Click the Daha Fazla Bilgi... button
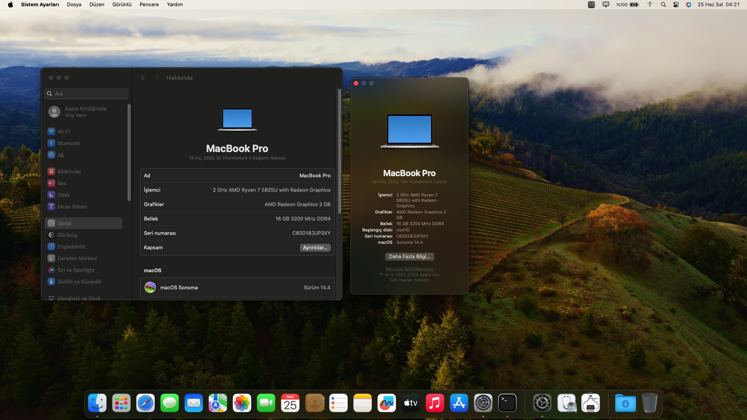The width and height of the screenshot is (747, 420). (x=409, y=257)
